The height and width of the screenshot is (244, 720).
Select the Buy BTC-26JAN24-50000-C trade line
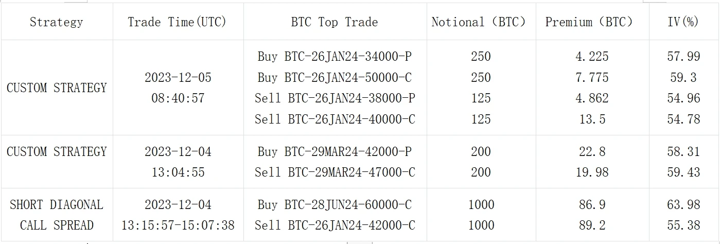[x=335, y=77]
